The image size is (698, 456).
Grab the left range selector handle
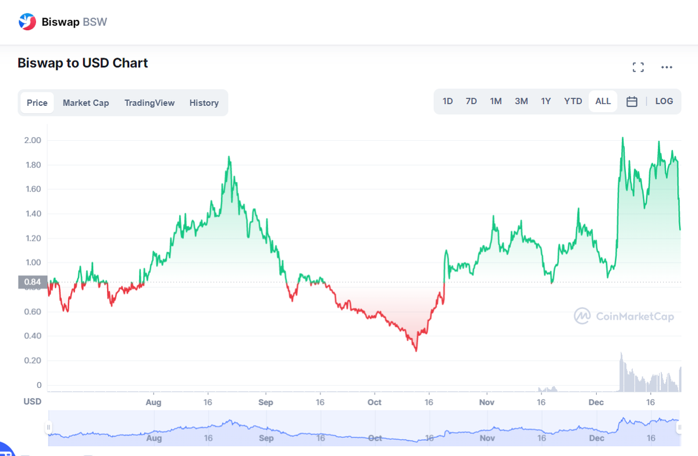(x=49, y=427)
